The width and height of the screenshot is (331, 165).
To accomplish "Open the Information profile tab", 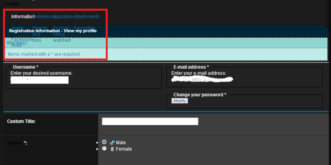I will click(x=23, y=17).
